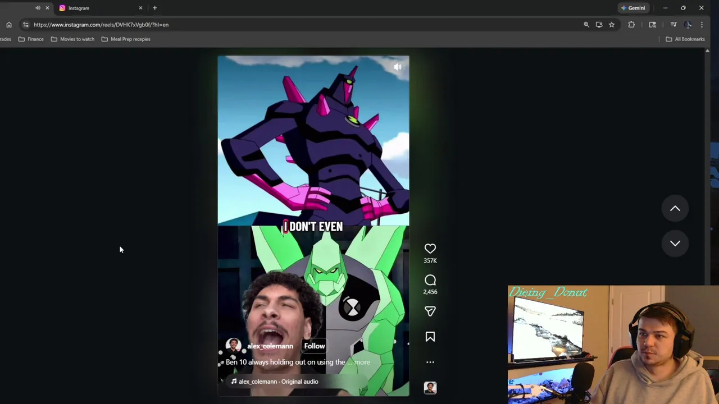Toggle reel sound with the speaker icon
The image size is (719, 404).
397,67
